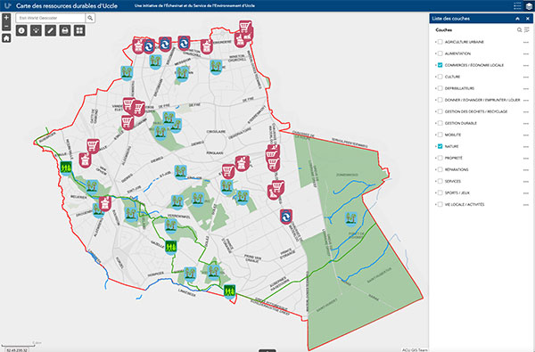535x352 pixels.
Task: Click green walk marker on southern boundary
Action: click(229, 291)
